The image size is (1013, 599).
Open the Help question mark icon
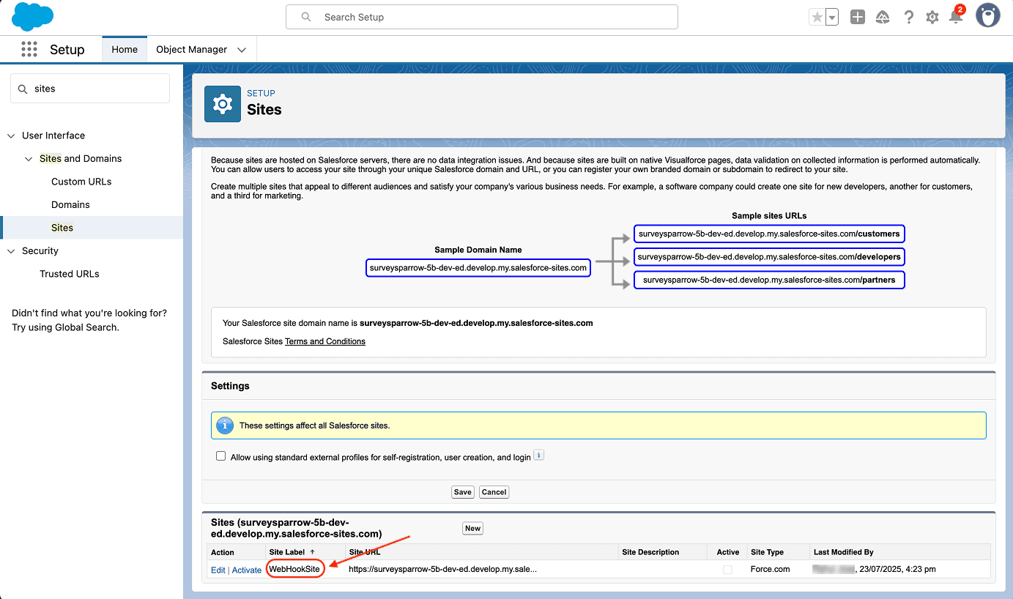point(908,18)
